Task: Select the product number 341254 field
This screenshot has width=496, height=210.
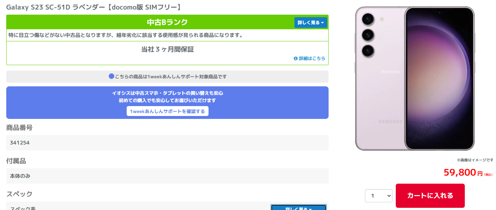Action: [167, 143]
